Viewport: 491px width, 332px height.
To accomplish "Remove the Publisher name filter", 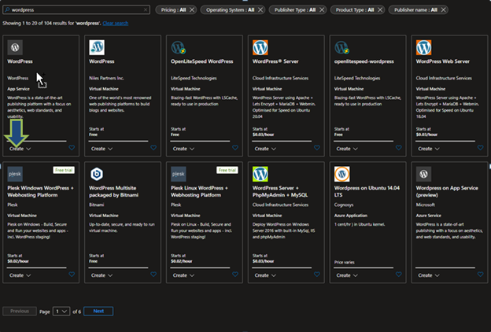I will tap(443, 9).
